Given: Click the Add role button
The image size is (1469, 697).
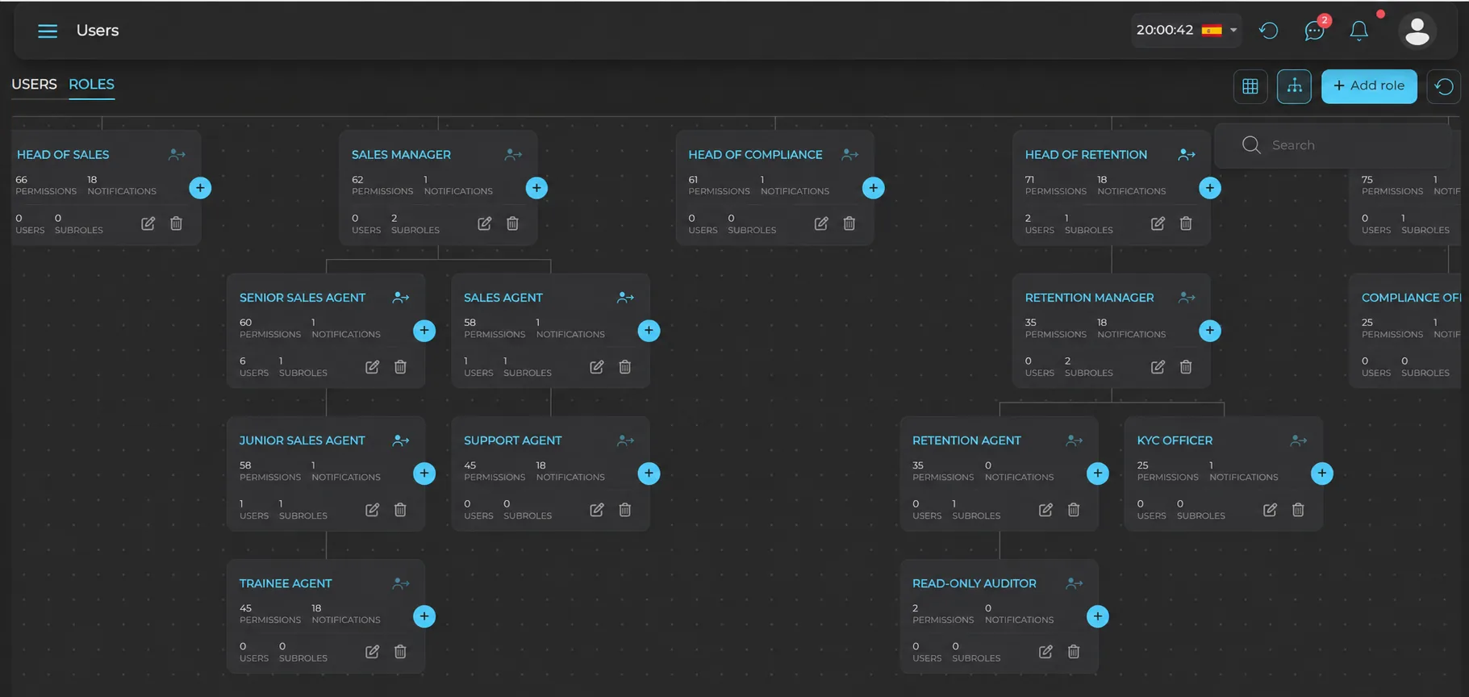Looking at the screenshot, I should (x=1369, y=86).
